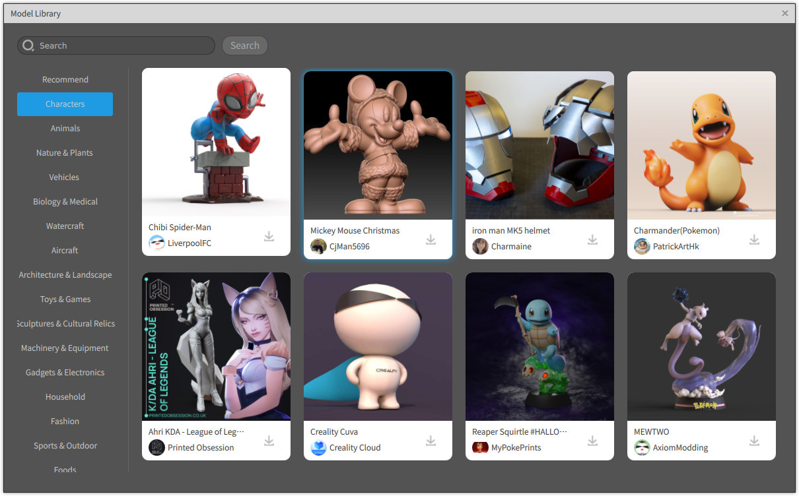Open the Creality Cuva thumbnail image
Viewport: 799px width, 496px height.
(378, 346)
